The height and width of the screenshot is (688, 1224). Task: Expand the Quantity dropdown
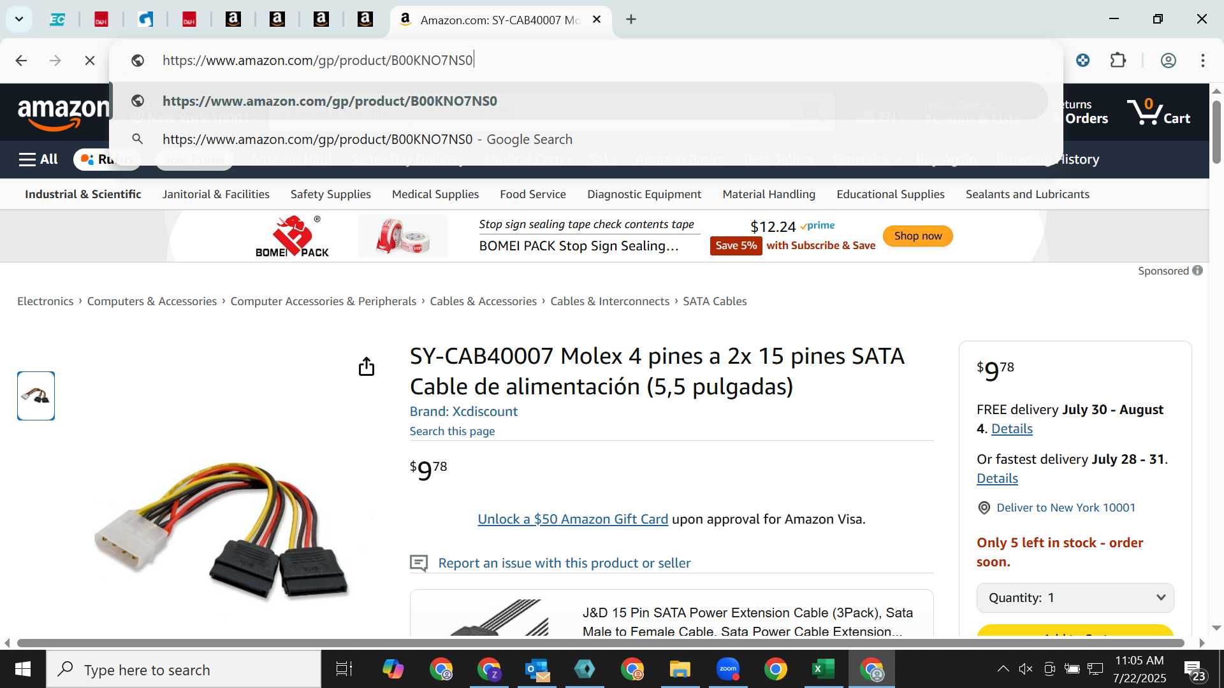pos(1075,598)
